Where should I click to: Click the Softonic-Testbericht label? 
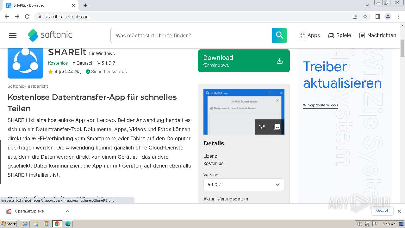(28, 86)
